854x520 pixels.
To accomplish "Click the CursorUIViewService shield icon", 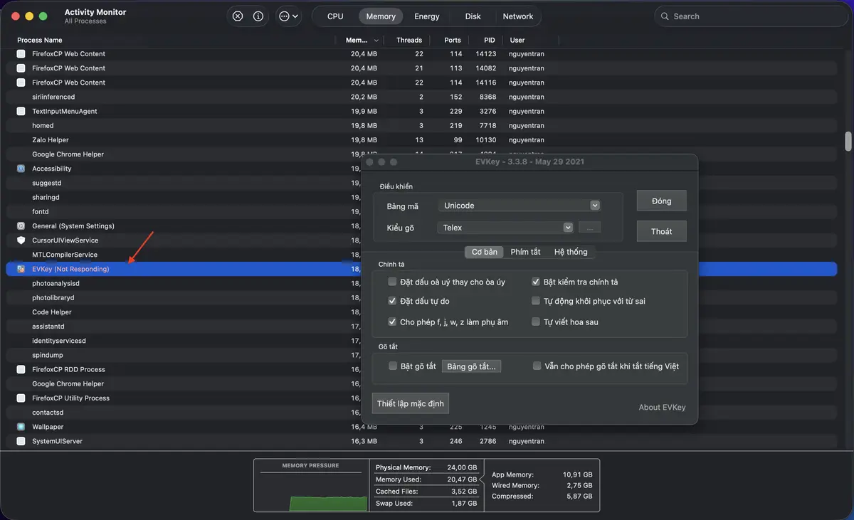I will pyautogui.click(x=21, y=240).
